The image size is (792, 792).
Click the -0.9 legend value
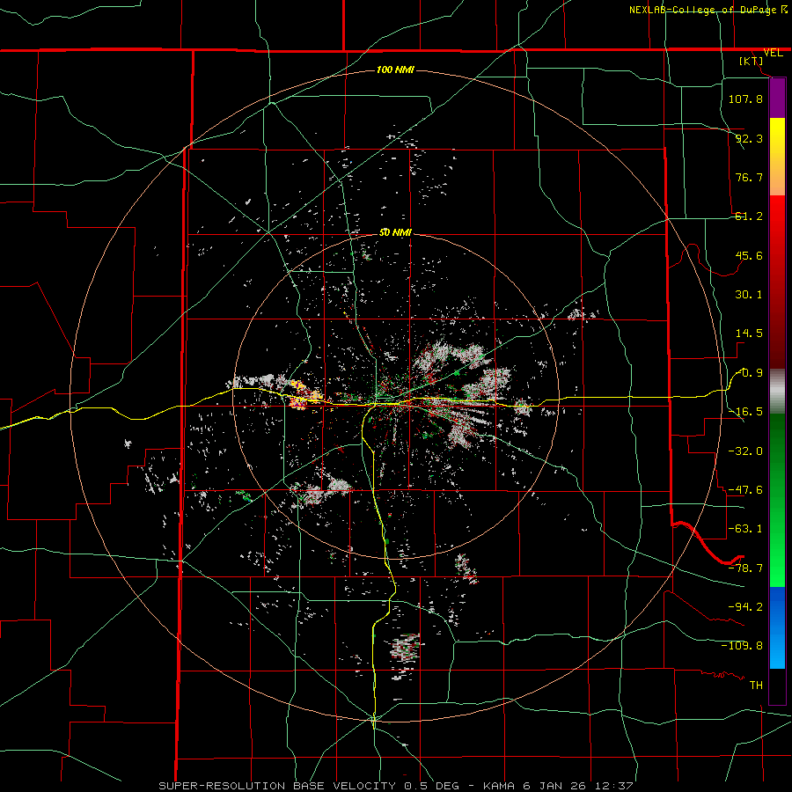tap(749, 373)
